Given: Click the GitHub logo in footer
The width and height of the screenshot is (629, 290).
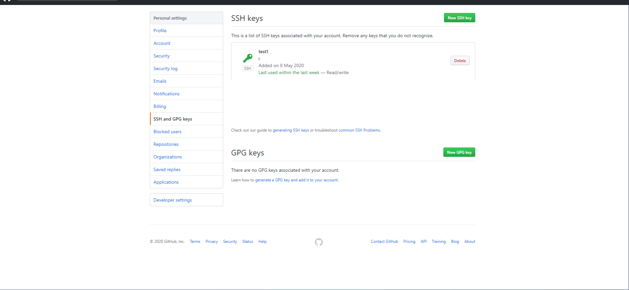Looking at the screenshot, I should 319,242.
